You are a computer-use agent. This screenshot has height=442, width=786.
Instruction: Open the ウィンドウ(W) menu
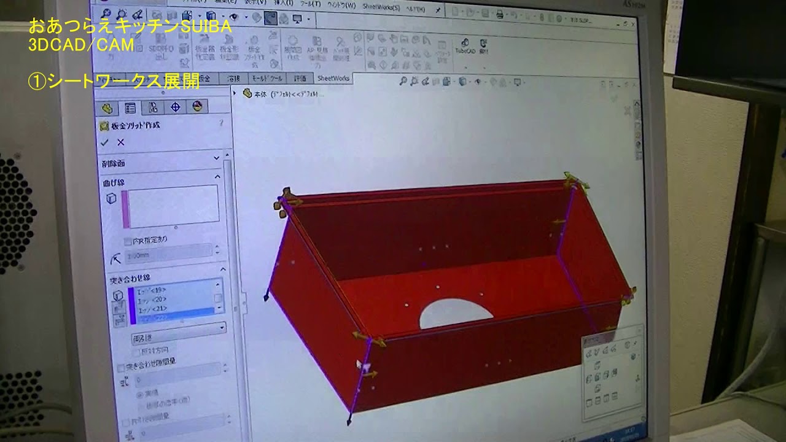pyautogui.click(x=341, y=5)
